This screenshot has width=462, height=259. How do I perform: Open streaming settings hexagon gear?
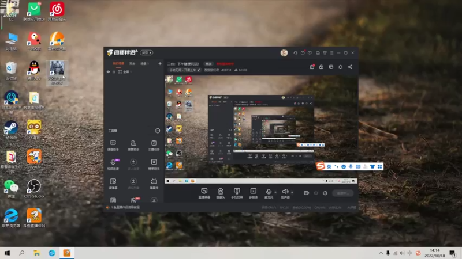pyautogui.click(x=325, y=193)
